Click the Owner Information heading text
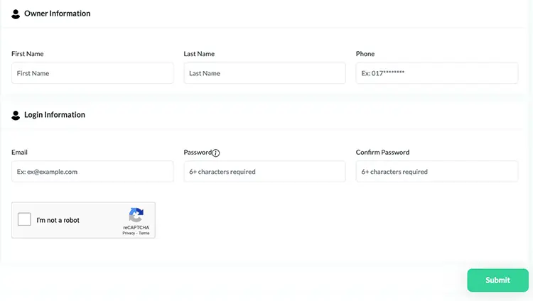Viewport: 533px width, 301px height. (x=57, y=13)
